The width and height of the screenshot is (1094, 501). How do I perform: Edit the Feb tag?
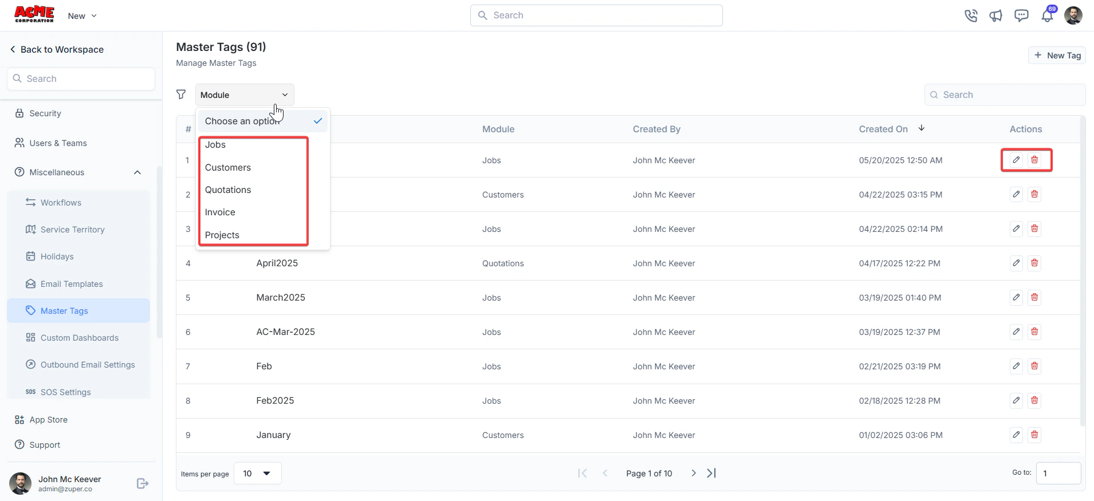(1016, 366)
